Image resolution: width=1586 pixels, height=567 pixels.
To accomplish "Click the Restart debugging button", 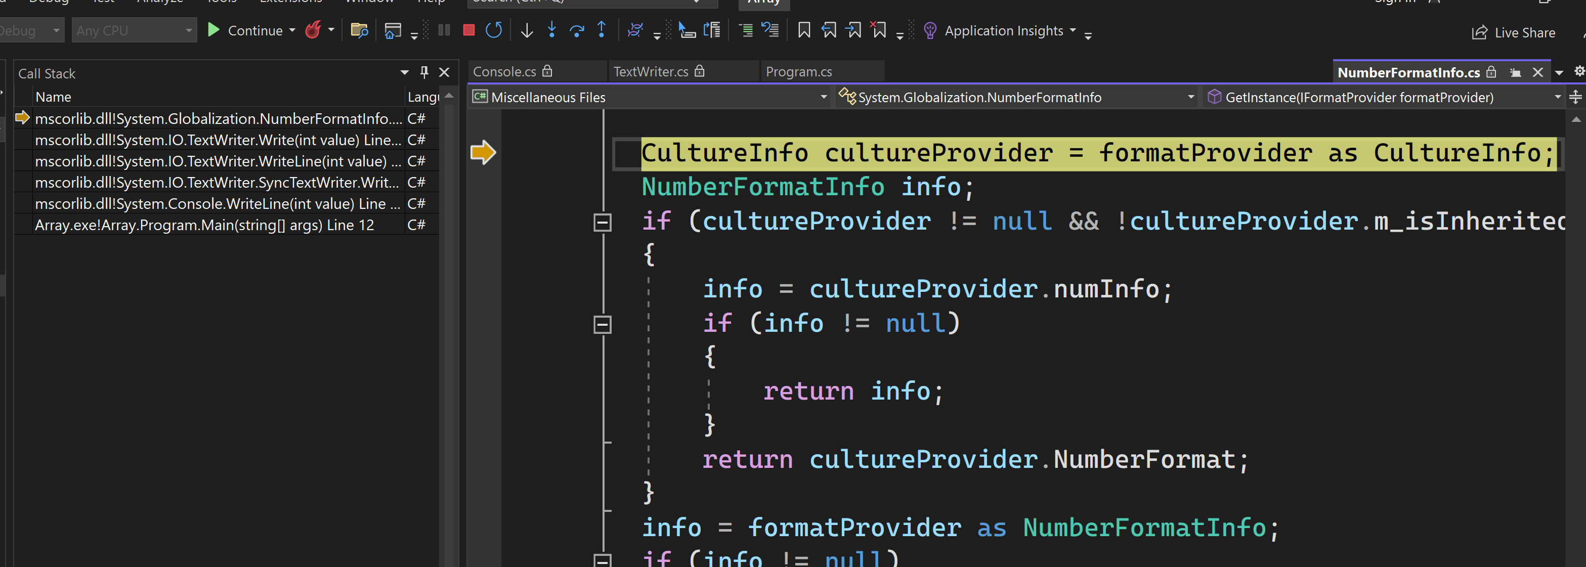I will click(x=496, y=30).
